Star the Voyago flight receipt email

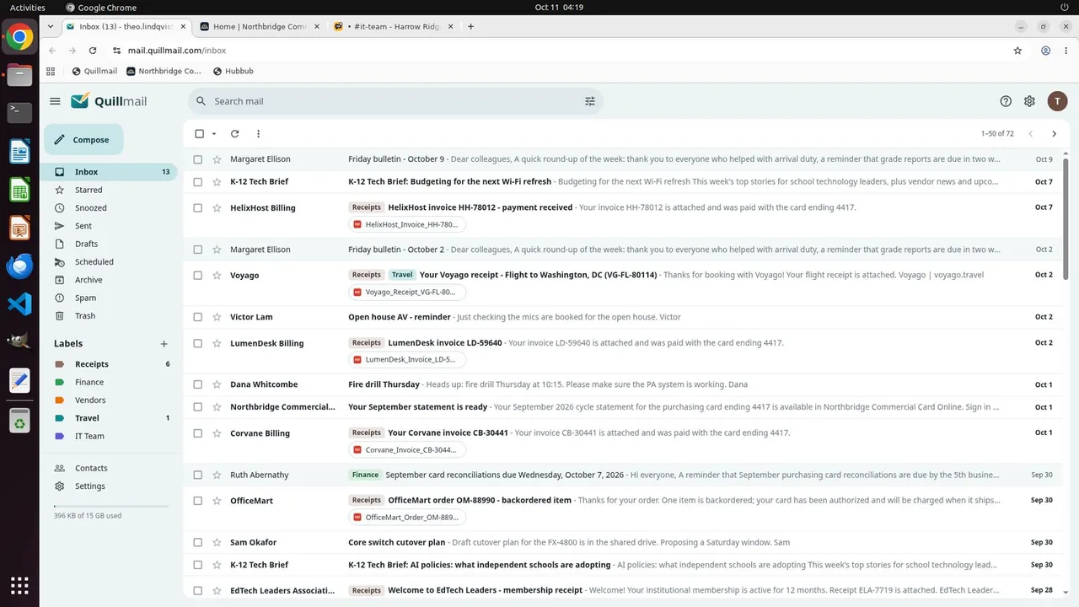(x=217, y=276)
